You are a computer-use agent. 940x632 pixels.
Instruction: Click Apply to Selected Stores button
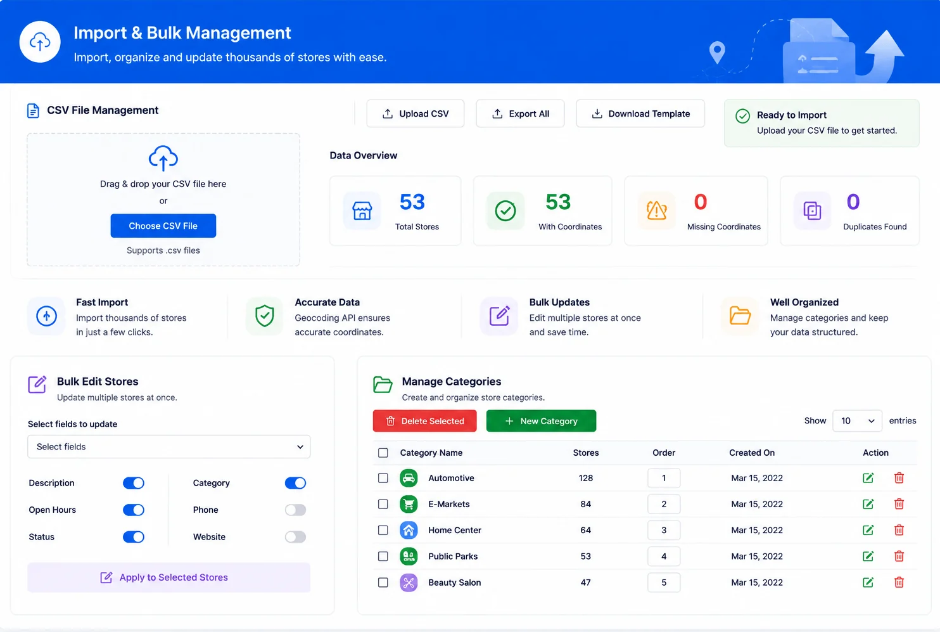(169, 577)
